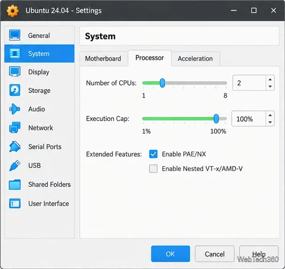Screen dimensions: 285x269
Task: Click the Cancel button
Action: click(x=215, y=254)
